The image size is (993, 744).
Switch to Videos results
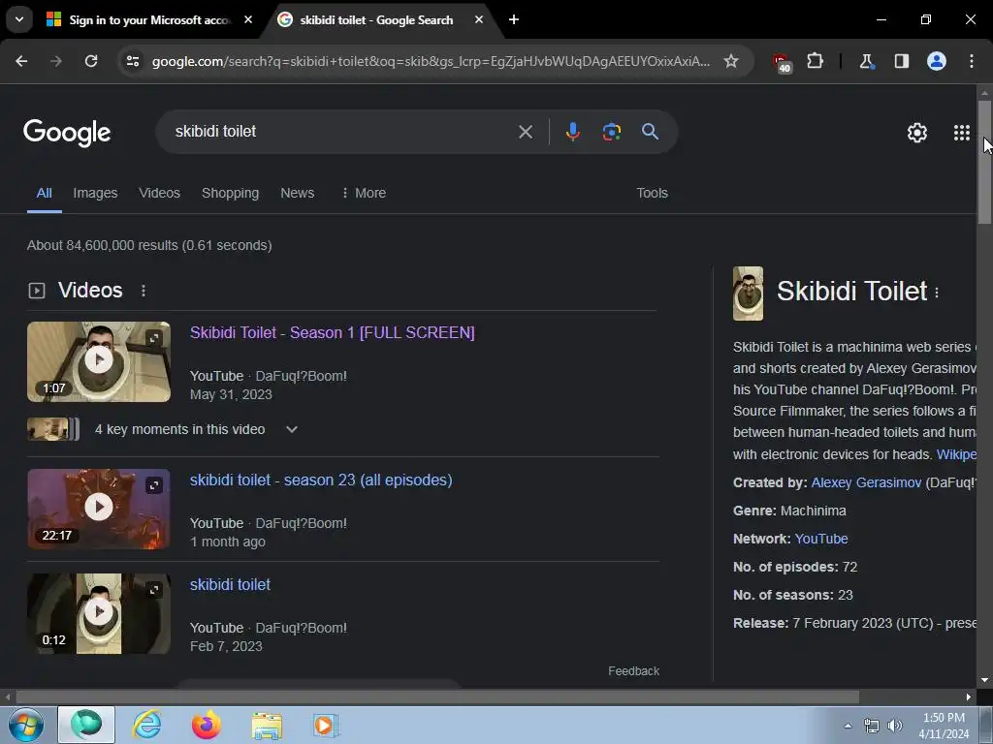(x=160, y=193)
